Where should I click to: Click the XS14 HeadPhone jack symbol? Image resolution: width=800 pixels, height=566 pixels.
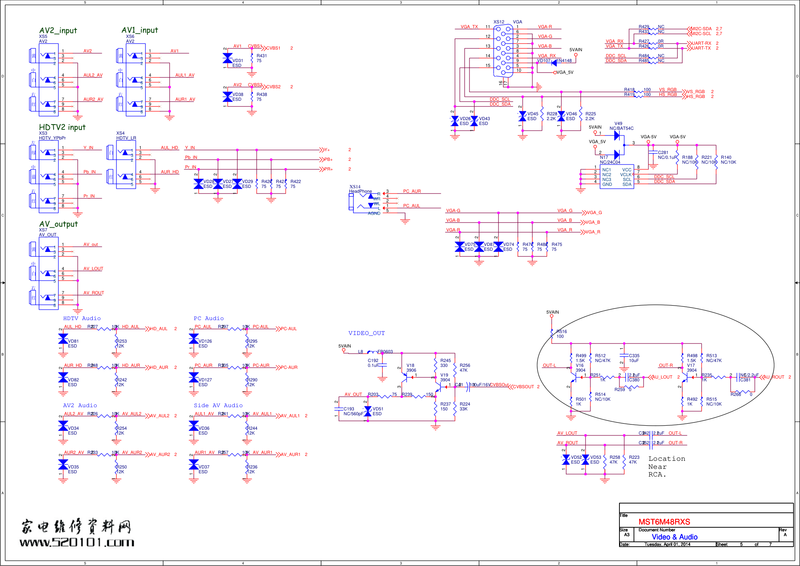click(x=365, y=202)
